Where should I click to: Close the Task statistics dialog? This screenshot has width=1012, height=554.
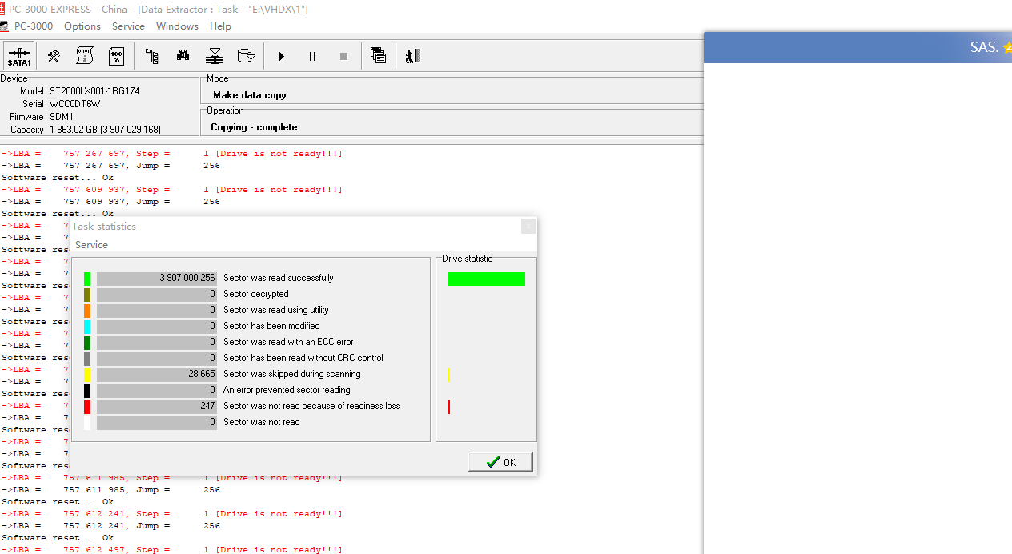pyautogui.click(x=528, y=227)
